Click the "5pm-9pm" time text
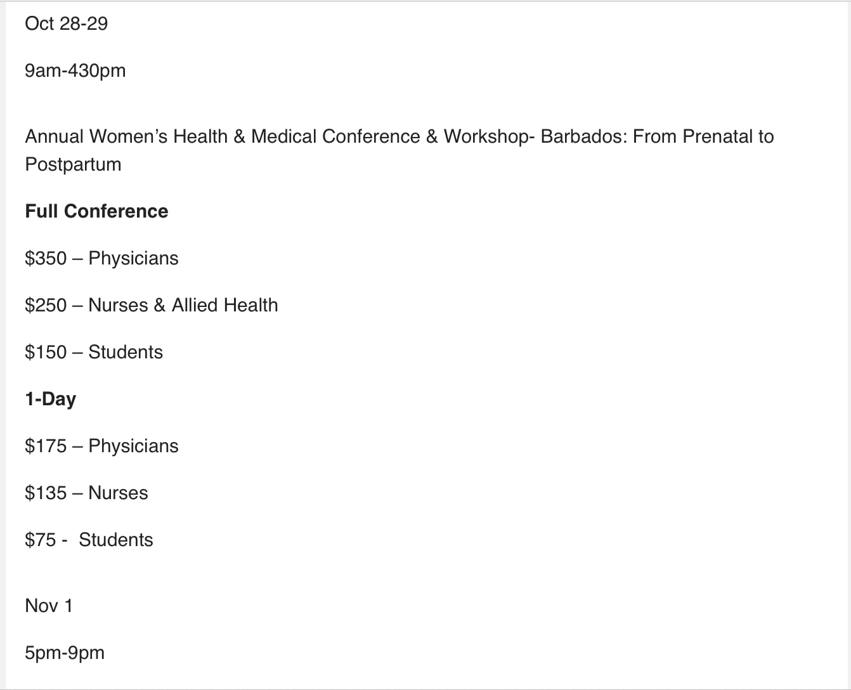Viewport: 851px width, 690px height. 65,653
